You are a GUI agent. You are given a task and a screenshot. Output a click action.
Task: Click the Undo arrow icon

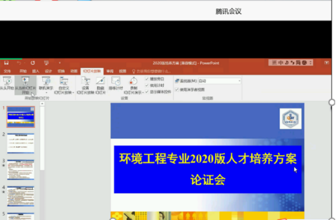click(x=19, y=63)
